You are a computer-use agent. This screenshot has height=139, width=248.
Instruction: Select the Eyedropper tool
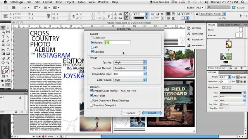tap(8, 58)
